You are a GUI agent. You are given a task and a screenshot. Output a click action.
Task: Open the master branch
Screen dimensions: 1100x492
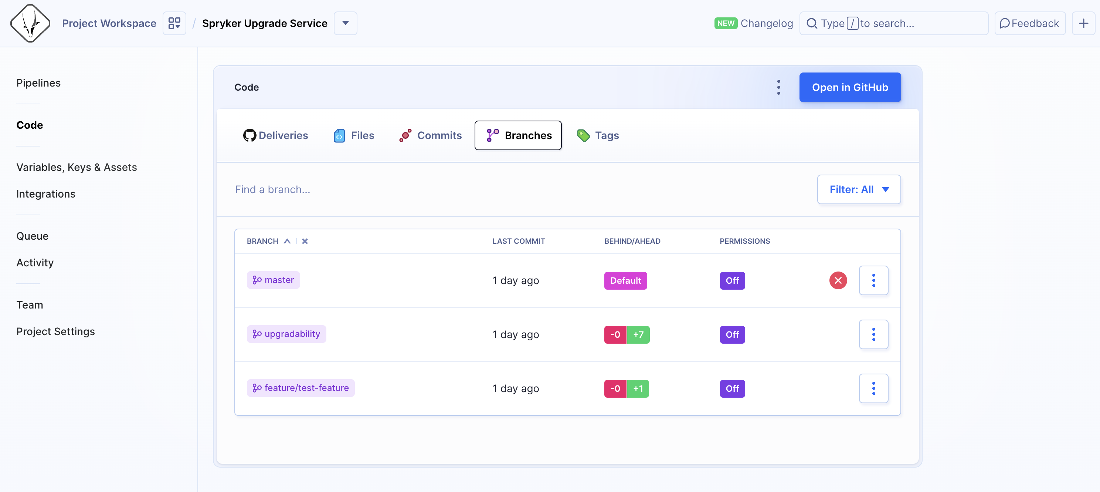273,280
